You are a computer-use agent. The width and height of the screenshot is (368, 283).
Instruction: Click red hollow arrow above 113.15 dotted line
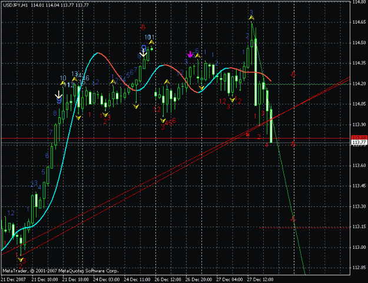point(293,219)
